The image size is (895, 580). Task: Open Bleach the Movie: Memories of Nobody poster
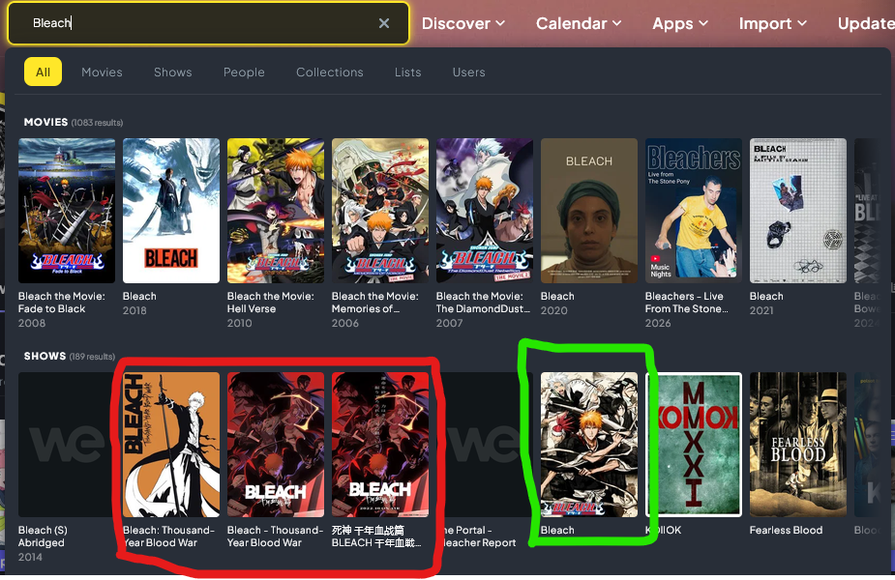pos(380,211)
